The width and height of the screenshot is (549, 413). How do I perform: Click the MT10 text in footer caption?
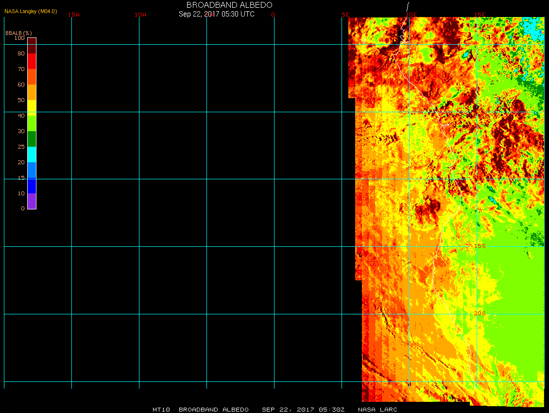coord(161,410)
